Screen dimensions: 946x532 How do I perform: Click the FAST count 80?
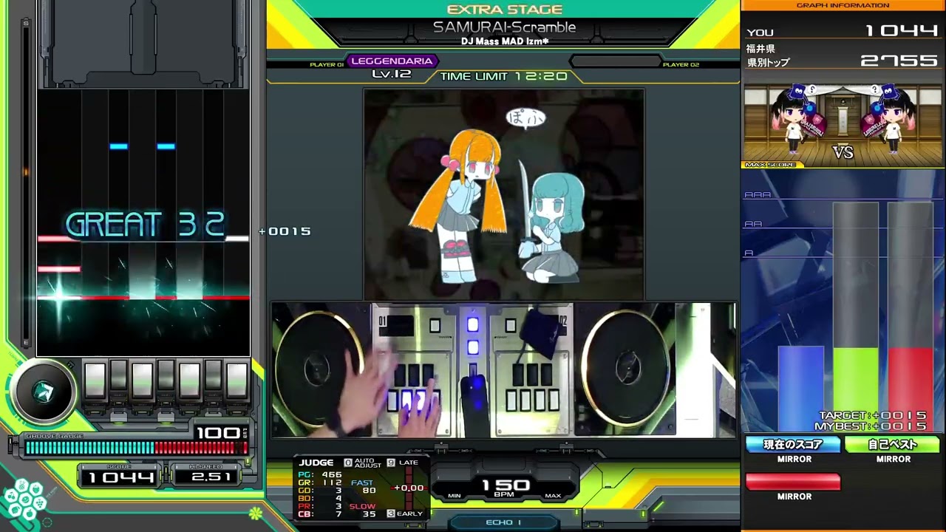369,491
